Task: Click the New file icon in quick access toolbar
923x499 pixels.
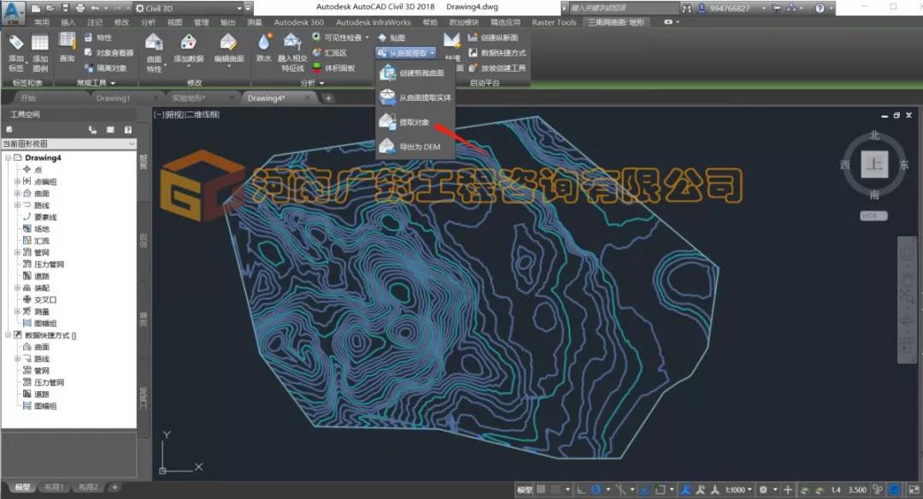Action: coord(36,9)
